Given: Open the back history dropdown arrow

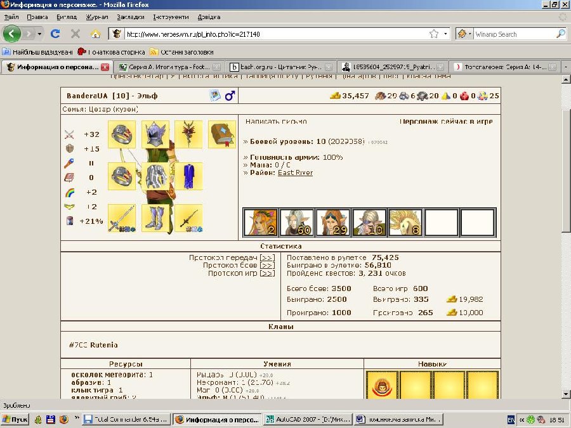Looking at the screenshot, I should [x=39, y=34].
